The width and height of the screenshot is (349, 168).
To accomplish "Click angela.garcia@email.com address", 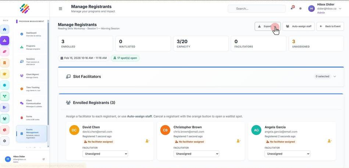I will click(x=281, y=132).
